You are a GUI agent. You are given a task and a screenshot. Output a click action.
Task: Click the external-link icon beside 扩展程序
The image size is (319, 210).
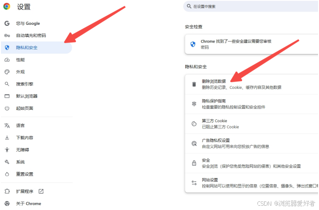(41, 191)
